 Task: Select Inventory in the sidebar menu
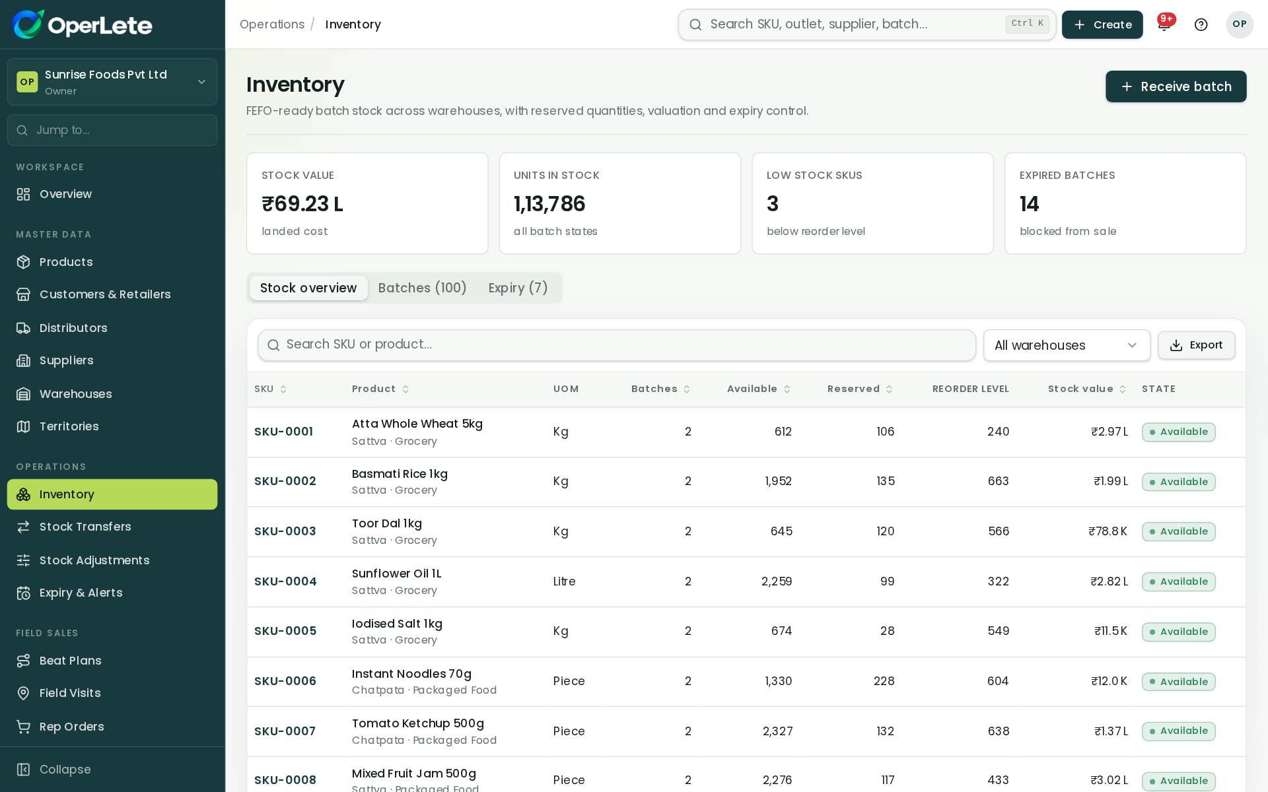click(x=112, y=494)
